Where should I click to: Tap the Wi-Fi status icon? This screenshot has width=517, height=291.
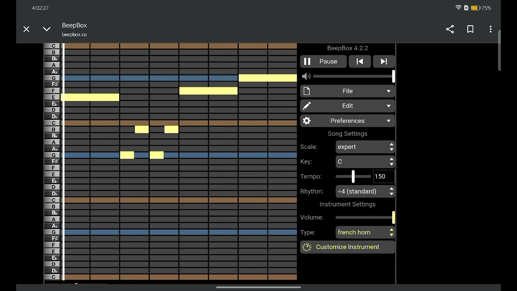[x=458, y=8]
